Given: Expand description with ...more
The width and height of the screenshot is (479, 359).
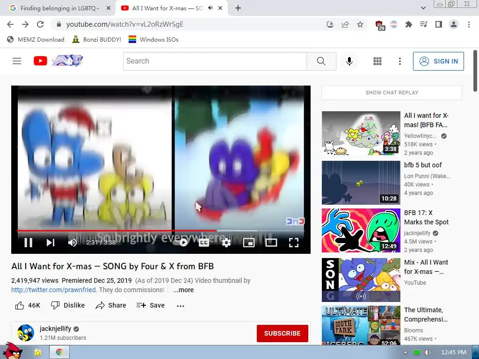Looking at the screenshot, I should click(x=183, y=290).
